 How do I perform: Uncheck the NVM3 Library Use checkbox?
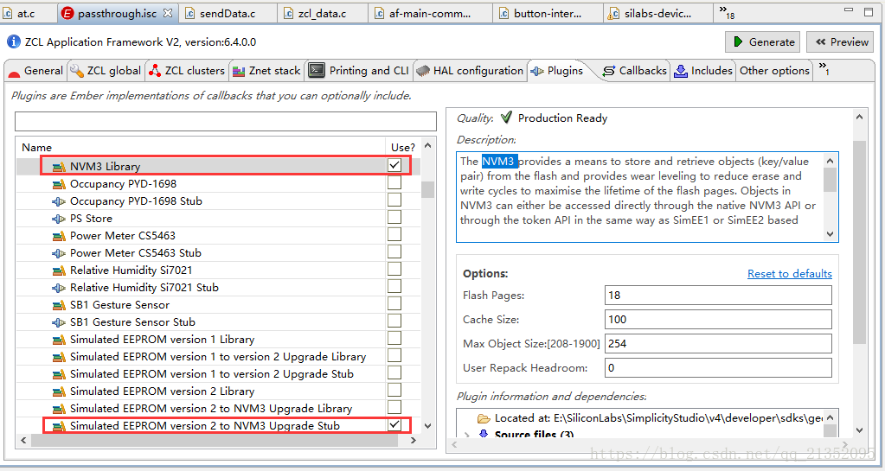pyautogui.click(x=394, y=165)
